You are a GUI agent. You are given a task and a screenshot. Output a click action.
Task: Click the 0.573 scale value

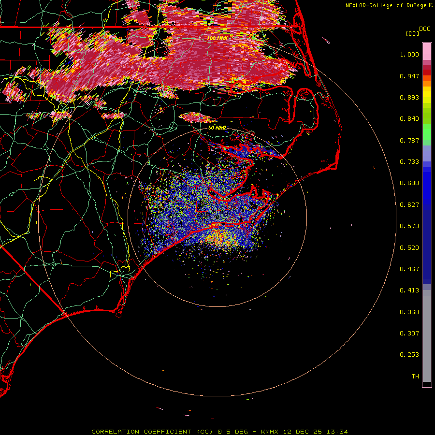(409, 226)
